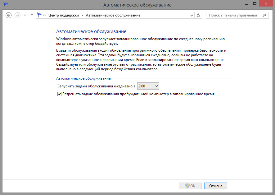Open the 2:00 maintenance time dropdown
This screenshot has width=275, height=195.
148,86
